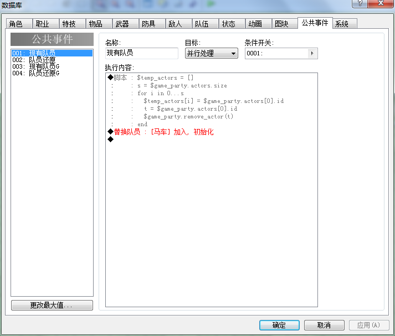395x336 pixels.
Task: Select the empty last command line diamond
Action: pyautogui.click(x=111, y=139)
